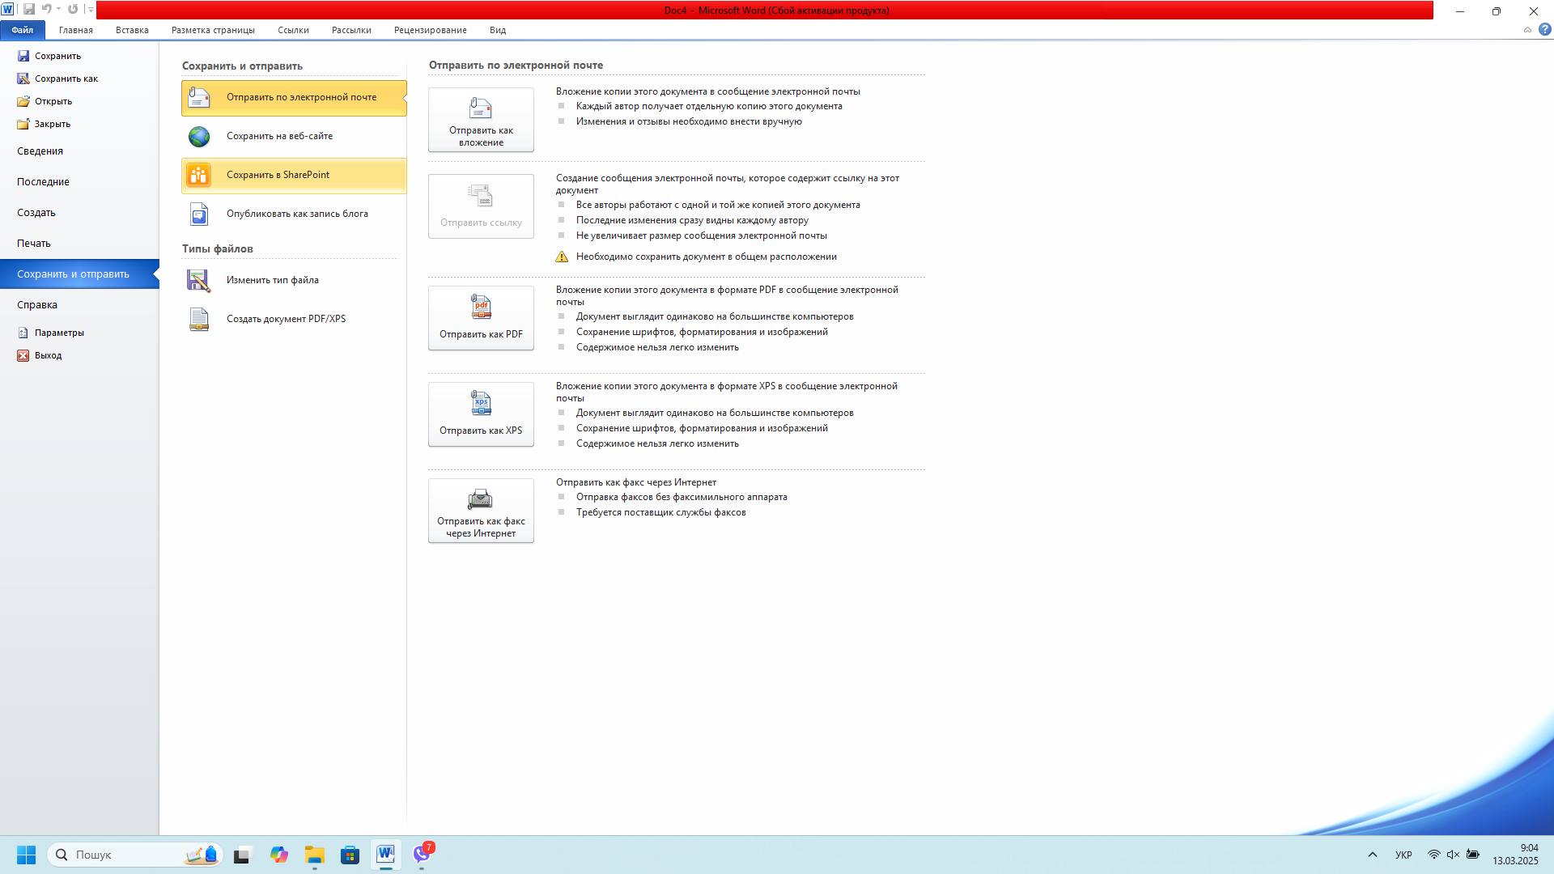Open Customize Quick Access Toolbar dropdown

[x=91, y=10]
